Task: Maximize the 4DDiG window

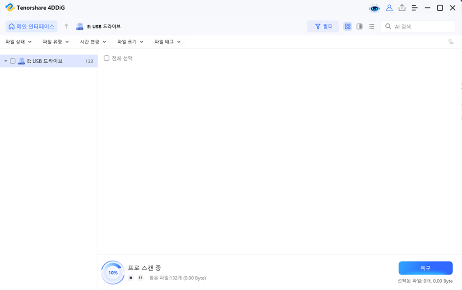Action: pyautogui.click(x=440, y=8)
